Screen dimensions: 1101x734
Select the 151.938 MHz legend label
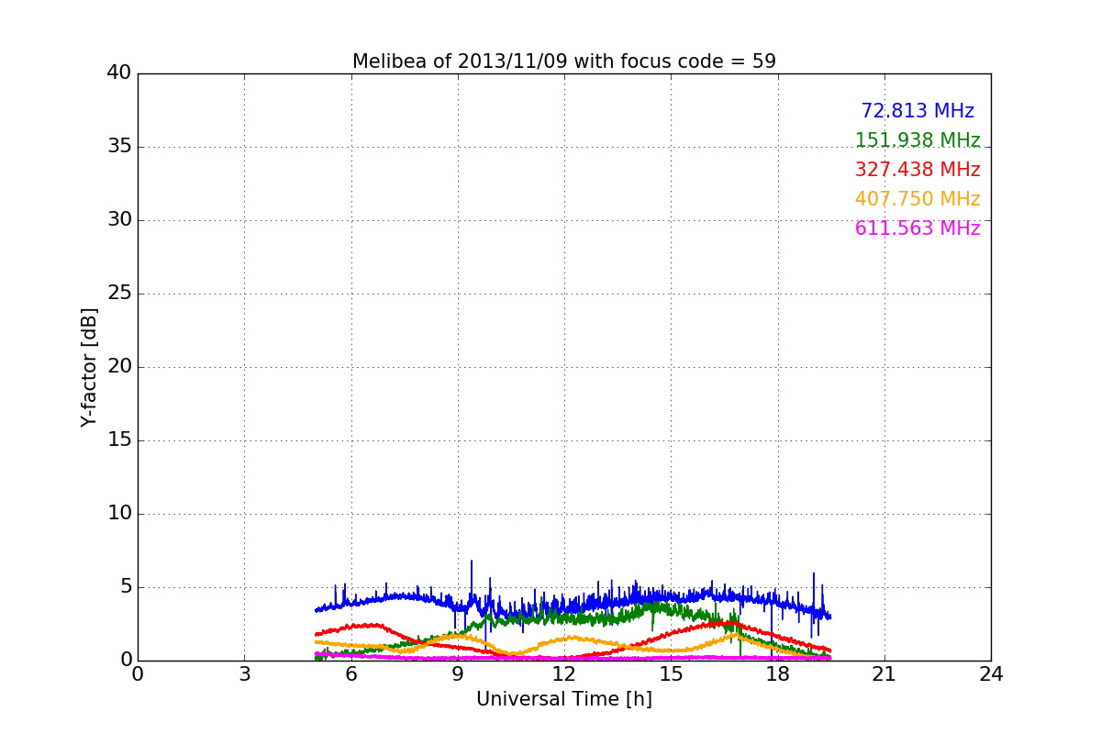[917, 140]
